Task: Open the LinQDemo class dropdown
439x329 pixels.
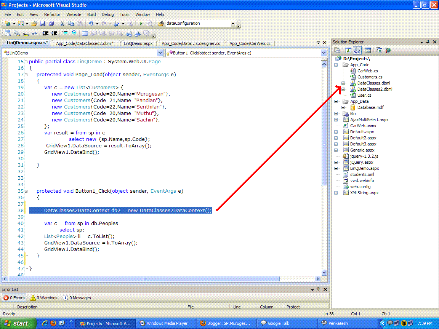Action: [160, 53]
